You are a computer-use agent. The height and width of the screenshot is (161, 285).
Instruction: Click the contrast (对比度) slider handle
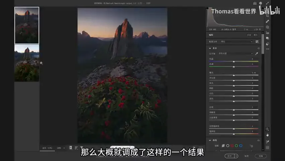coord(234,80)
